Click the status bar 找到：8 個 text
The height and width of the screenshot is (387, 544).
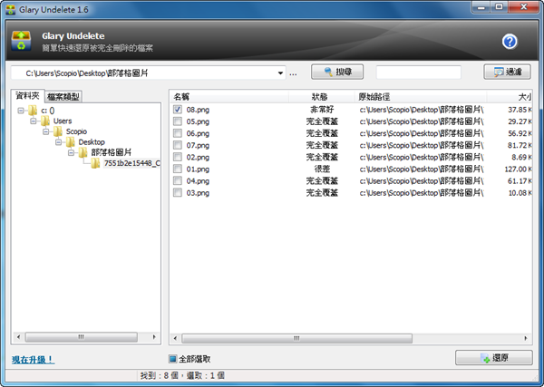pos(160,375)
